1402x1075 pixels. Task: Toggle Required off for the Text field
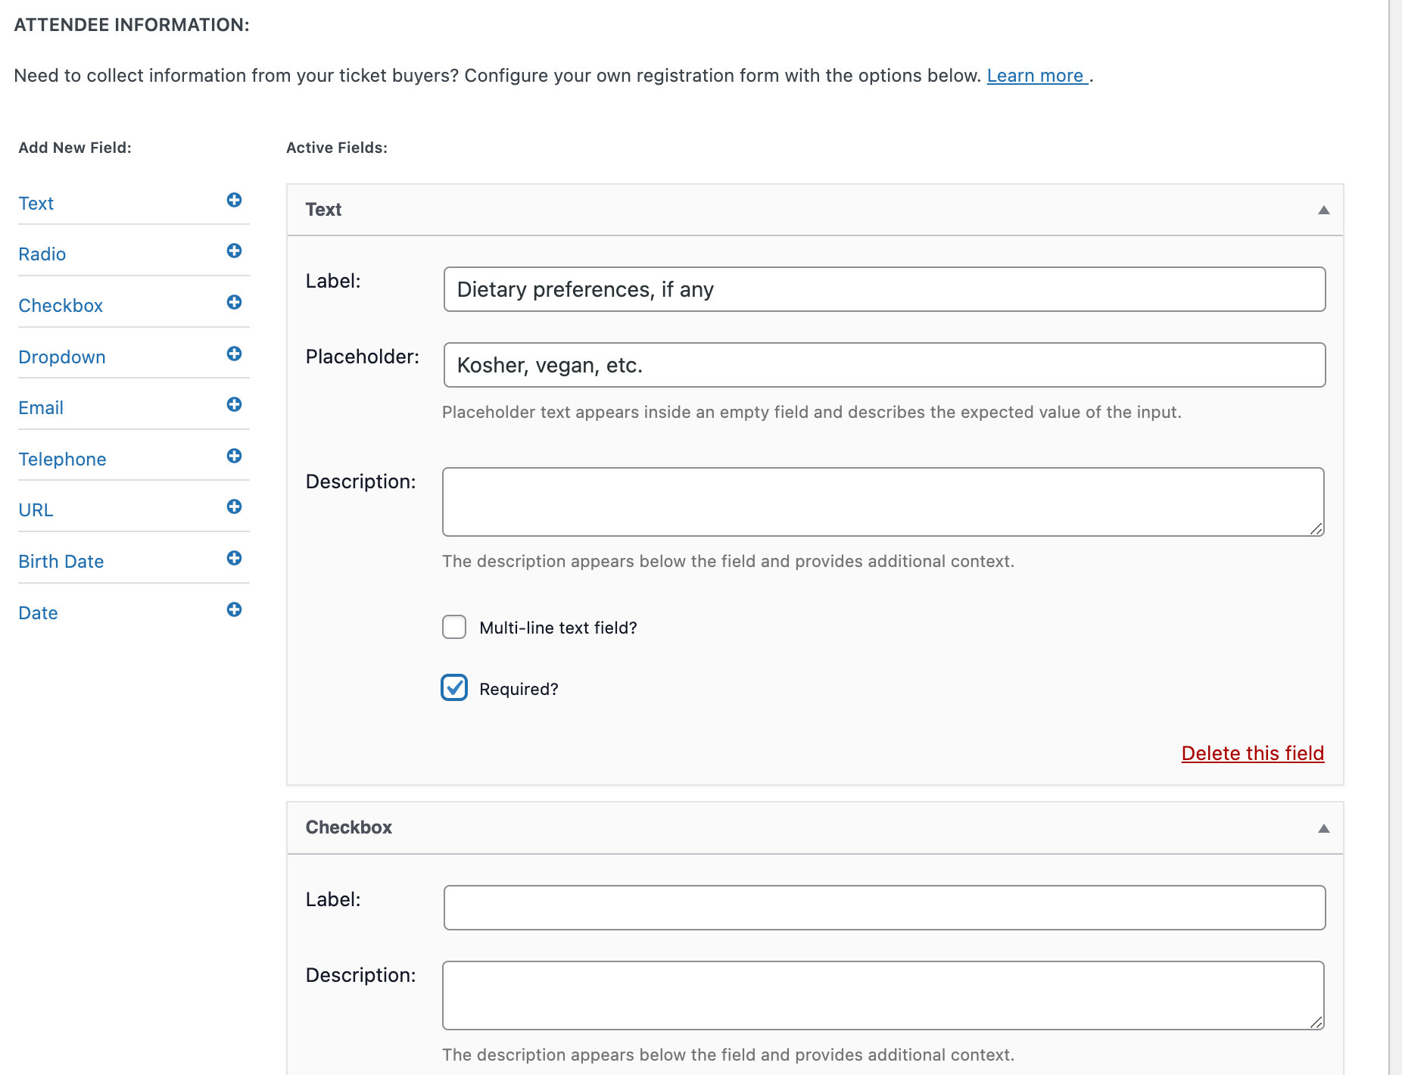454,687
